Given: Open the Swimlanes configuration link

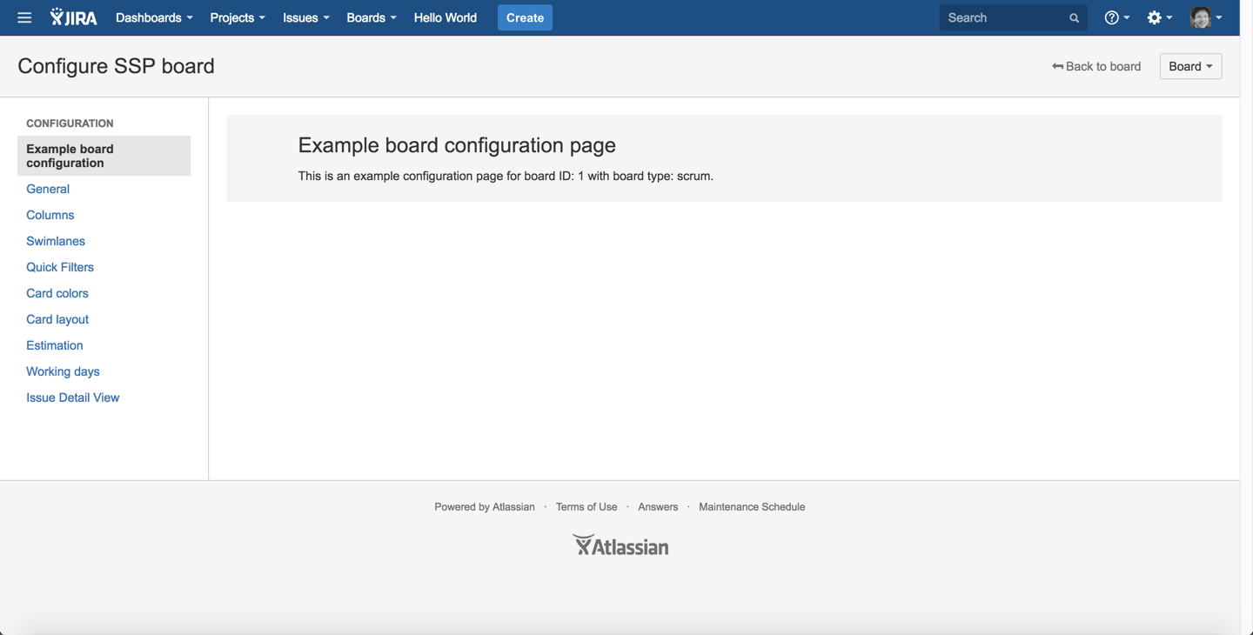Looking at the screenshot, I should [55, 241].
